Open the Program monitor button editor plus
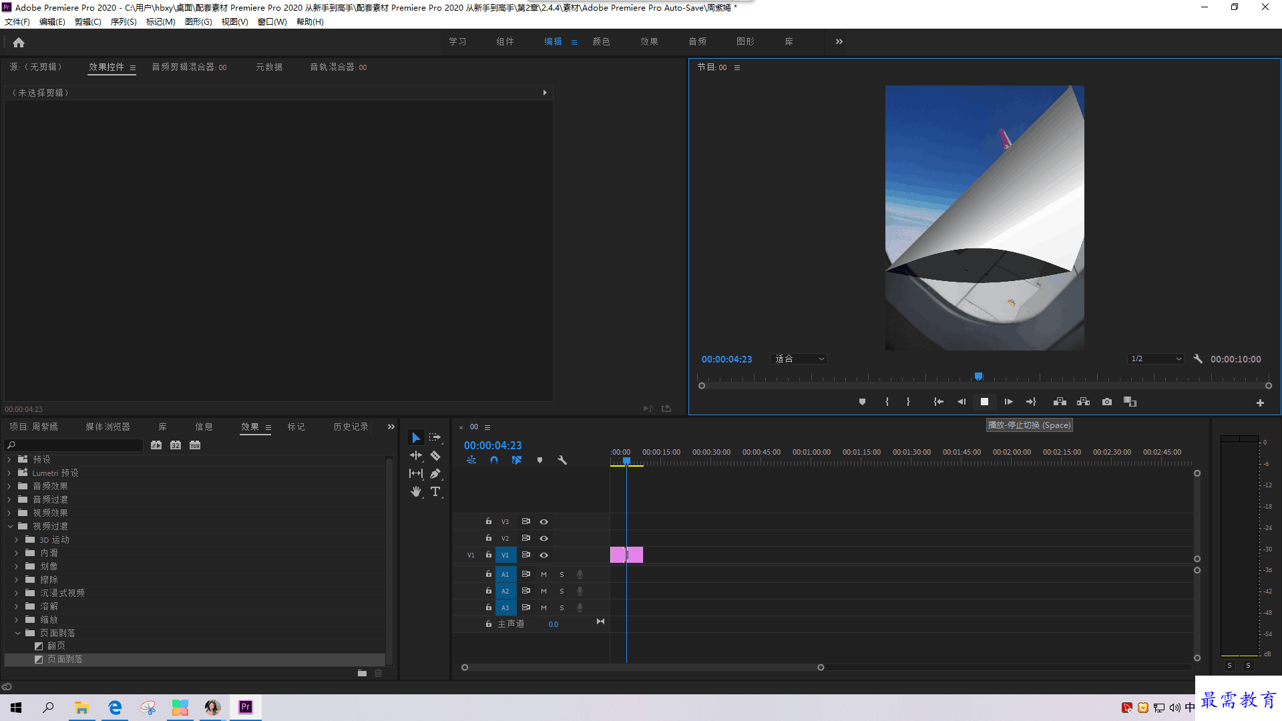 coord(1260,403)
